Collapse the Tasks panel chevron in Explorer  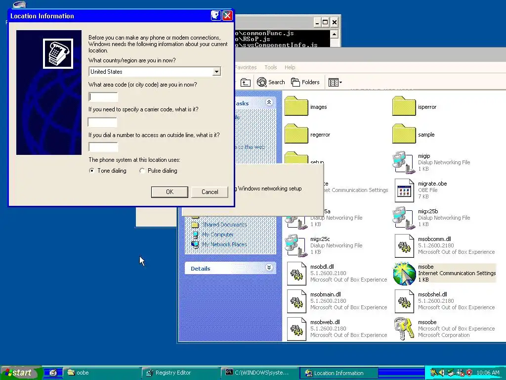[269, 102]
